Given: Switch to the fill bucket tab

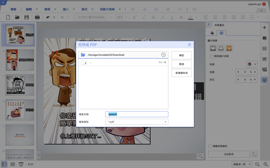Looking at the screenshot, I should 212,33.
